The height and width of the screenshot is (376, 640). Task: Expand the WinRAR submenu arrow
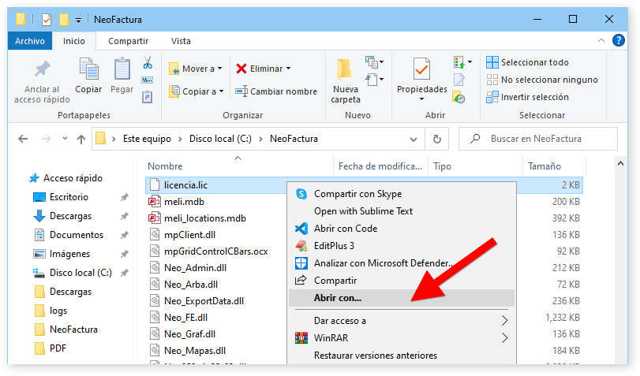coord(504,338)
